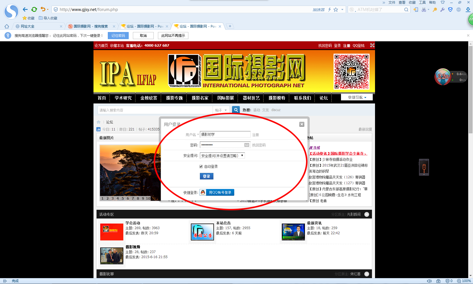Click the 导入收藏 bookmarks folder
Viewport: 473px width, 284px height.
click(48, 18)
